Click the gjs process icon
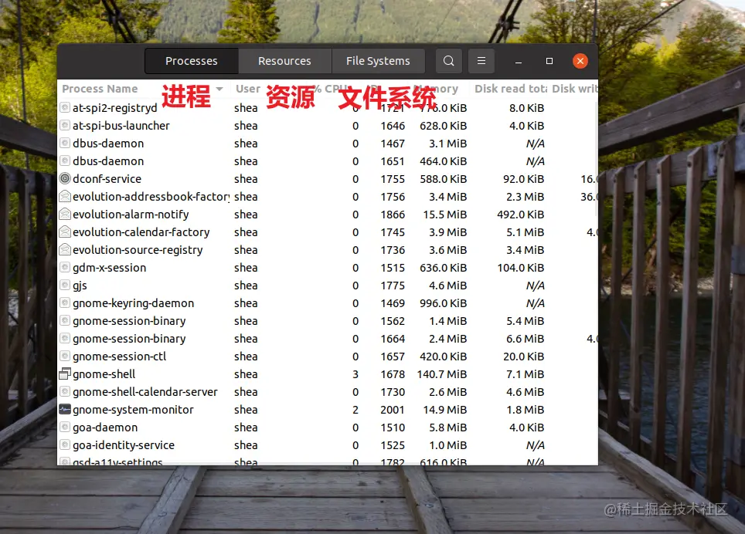The width and height of the screenshot is (745, 534). (x=65, y=286)
